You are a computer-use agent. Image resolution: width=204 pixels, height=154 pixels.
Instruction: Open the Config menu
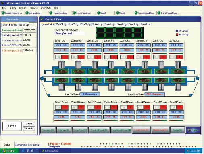click(13, 8)
